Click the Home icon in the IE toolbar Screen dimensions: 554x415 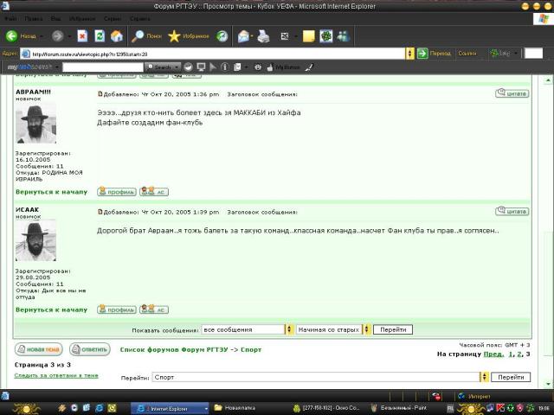point(116,36)
